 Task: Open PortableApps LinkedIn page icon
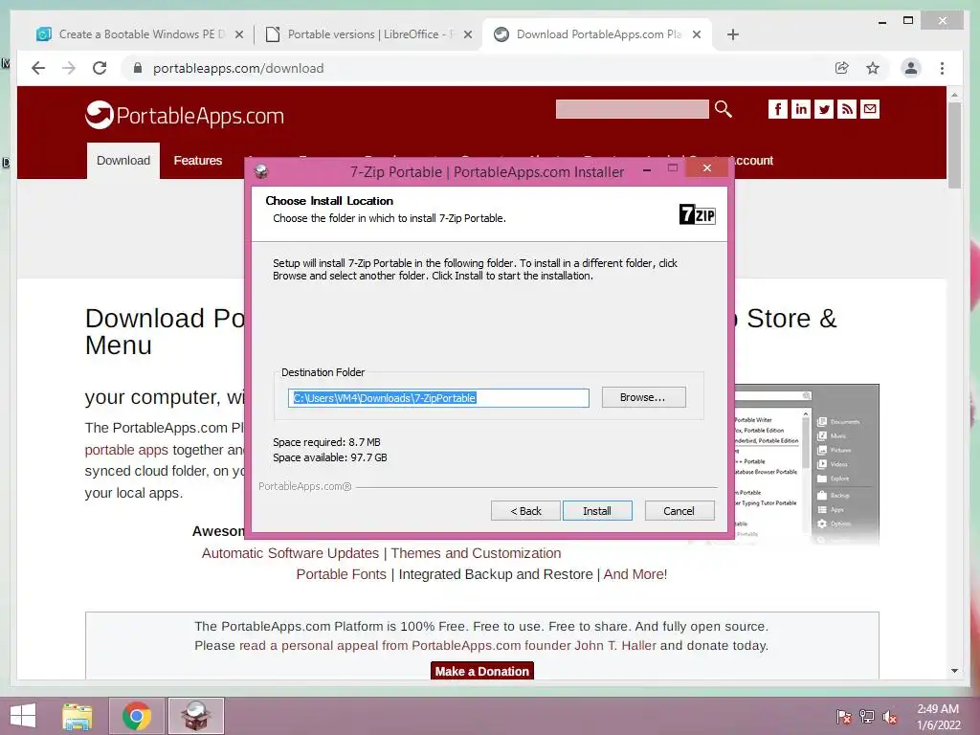[801, 109]
